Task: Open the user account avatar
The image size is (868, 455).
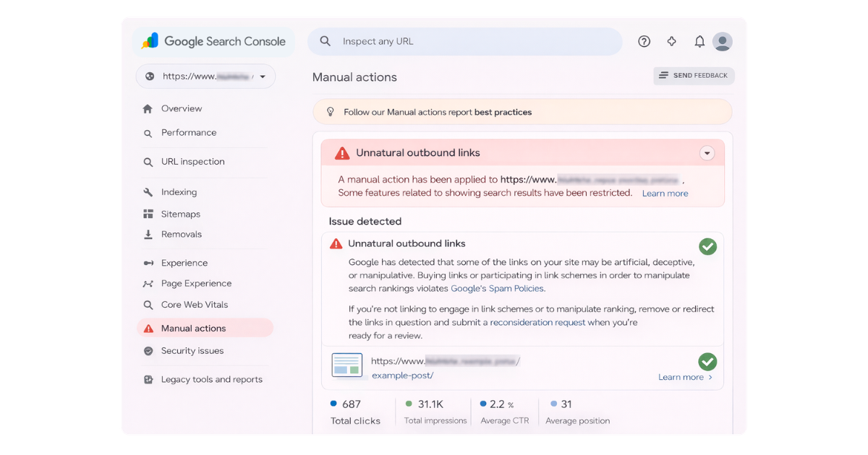Action: (x=723, y=41)
